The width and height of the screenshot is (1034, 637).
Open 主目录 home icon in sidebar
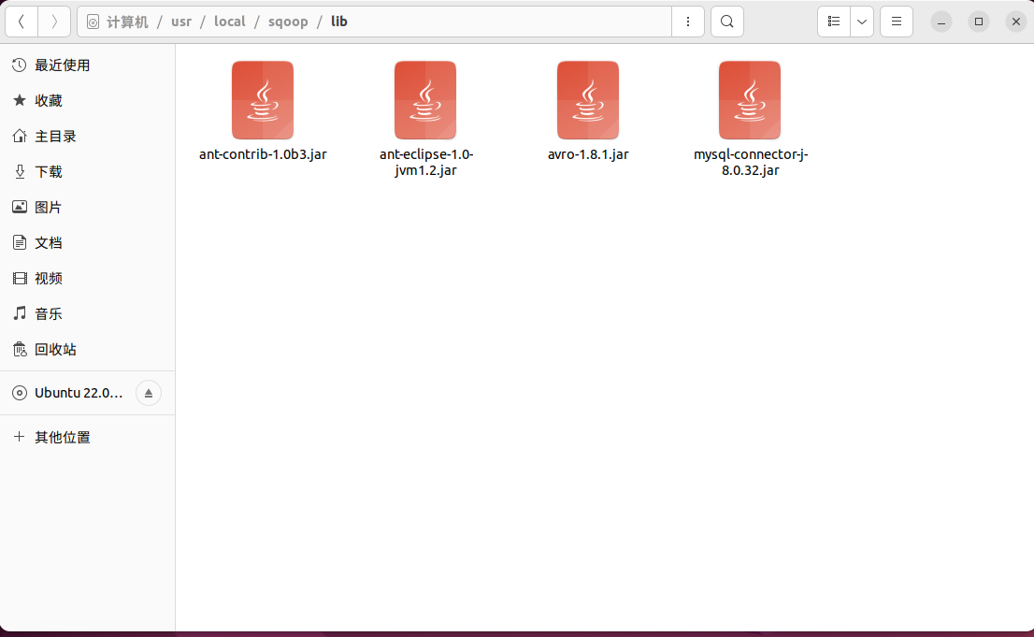19,136
